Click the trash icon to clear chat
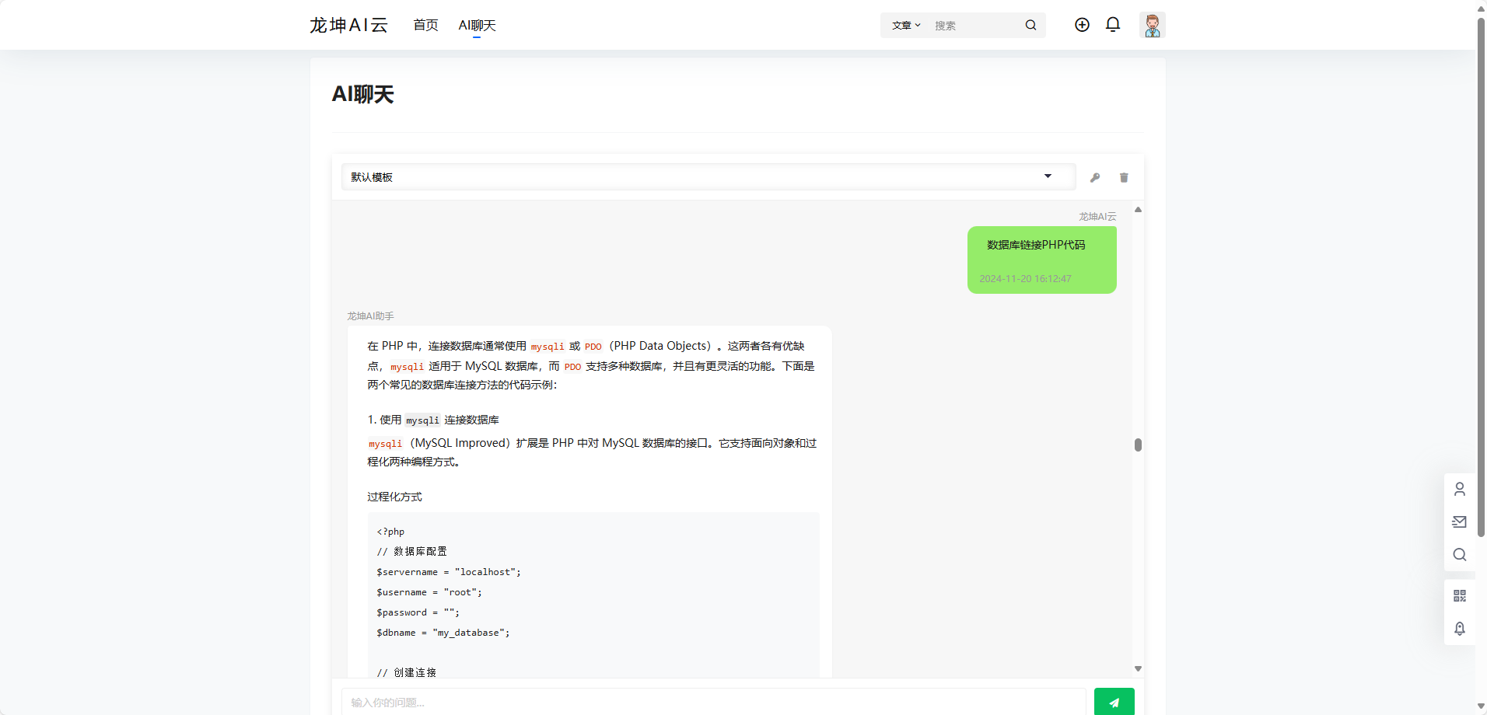This screenshot has width=1487, height=715. [1124, 177]
